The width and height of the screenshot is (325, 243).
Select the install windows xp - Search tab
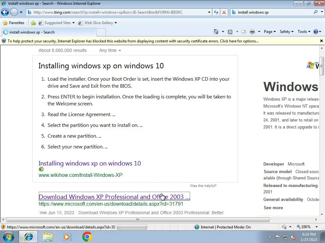[x=49, y=32]
